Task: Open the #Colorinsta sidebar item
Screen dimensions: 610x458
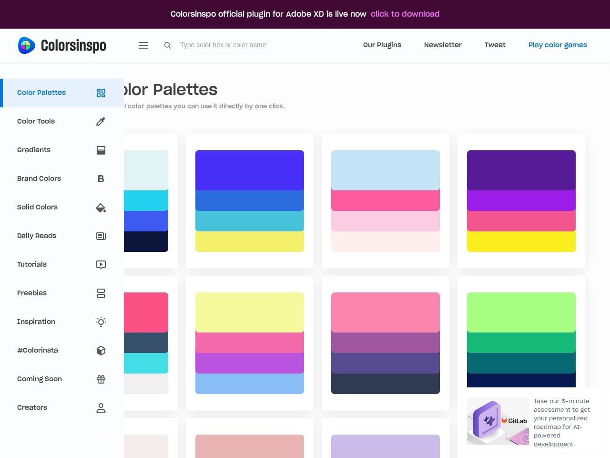Action: pyautogui.click(x=62, y=351)
